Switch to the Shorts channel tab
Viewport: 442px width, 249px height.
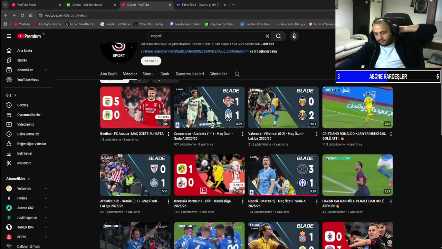tap(148, 74)
